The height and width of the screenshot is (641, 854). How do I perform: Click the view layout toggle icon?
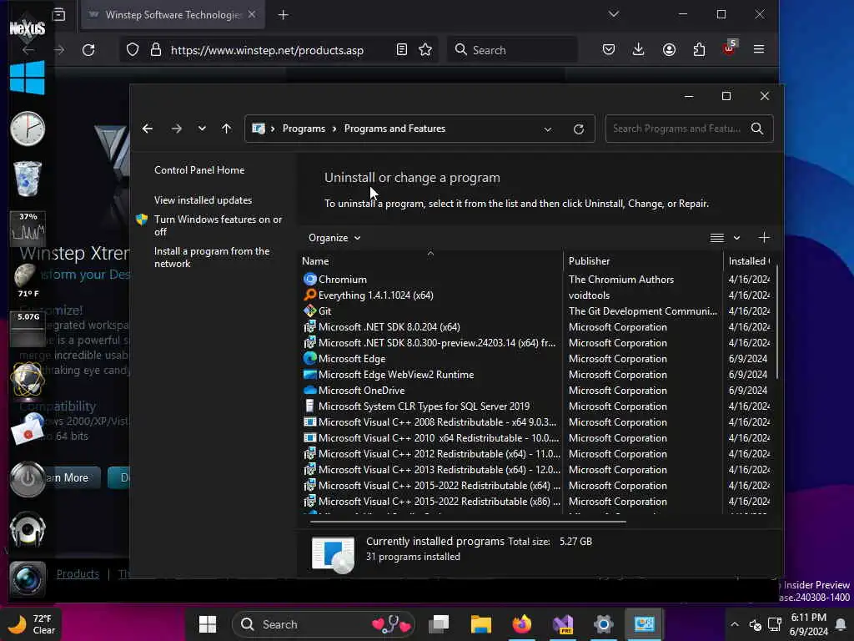coord(716,238)
